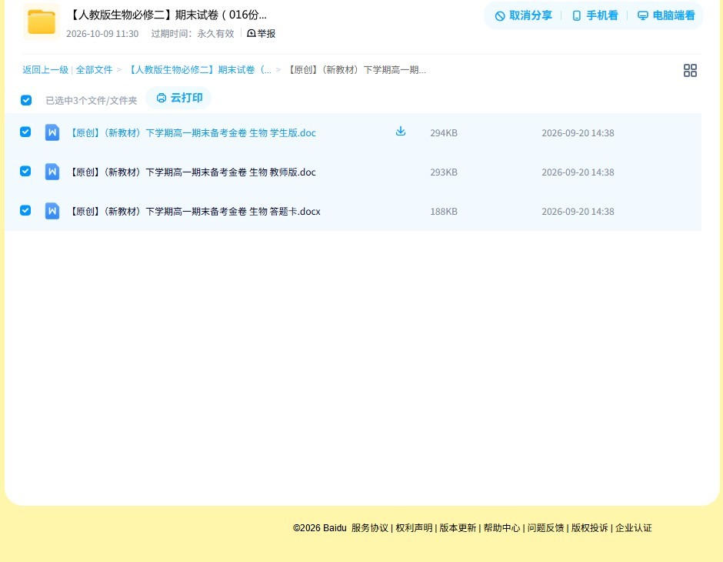Click the download icon for 学生版.doc

(x=401, y=132)
